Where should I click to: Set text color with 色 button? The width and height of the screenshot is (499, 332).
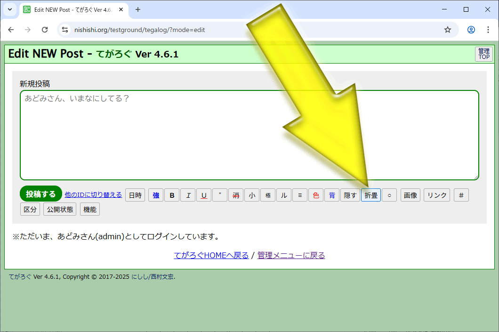pyautogui.click(x=316, y=195)
